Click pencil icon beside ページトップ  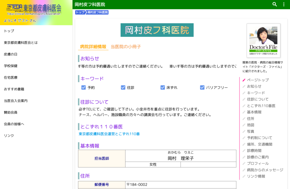click(244, 80)
